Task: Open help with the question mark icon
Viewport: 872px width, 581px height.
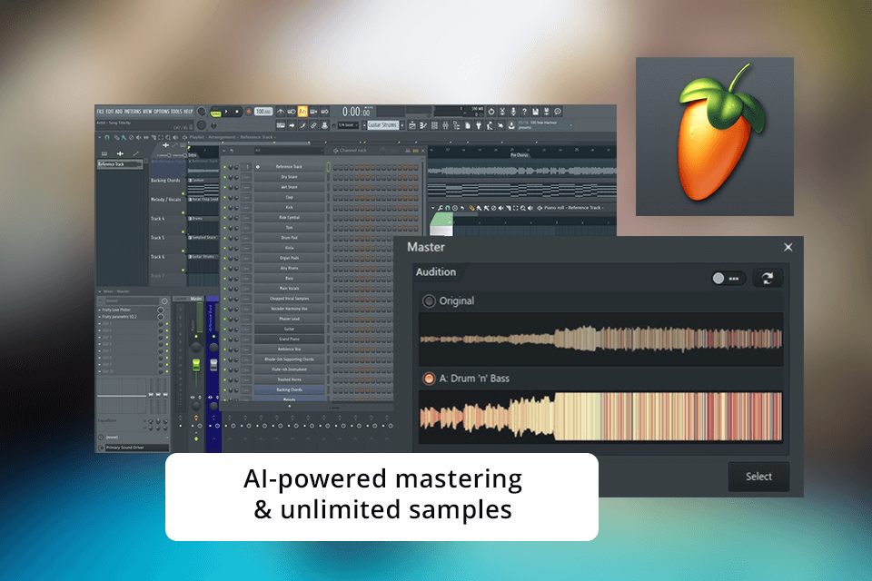Action: pyautogui.click(x=524, y=111)
